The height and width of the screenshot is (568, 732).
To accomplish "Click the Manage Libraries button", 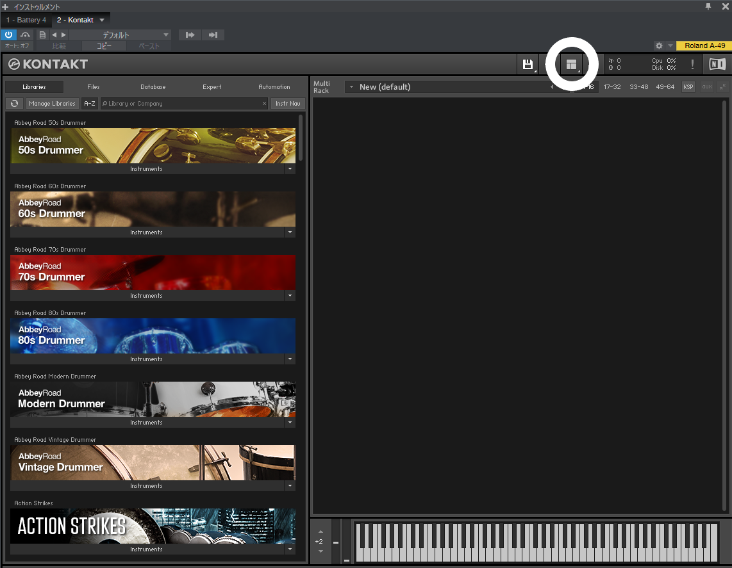I will click(x=52, y=104).
